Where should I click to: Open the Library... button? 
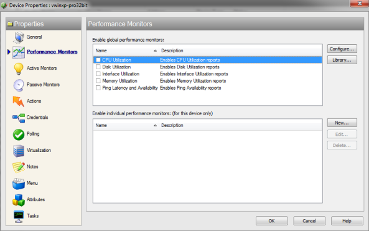342,60
